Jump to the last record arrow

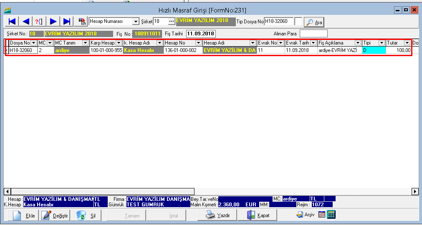click(x=67, y=22)
